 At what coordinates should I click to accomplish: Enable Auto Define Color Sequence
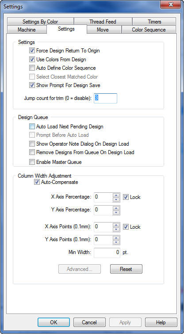pyautogui.click(x=32, y=68)
